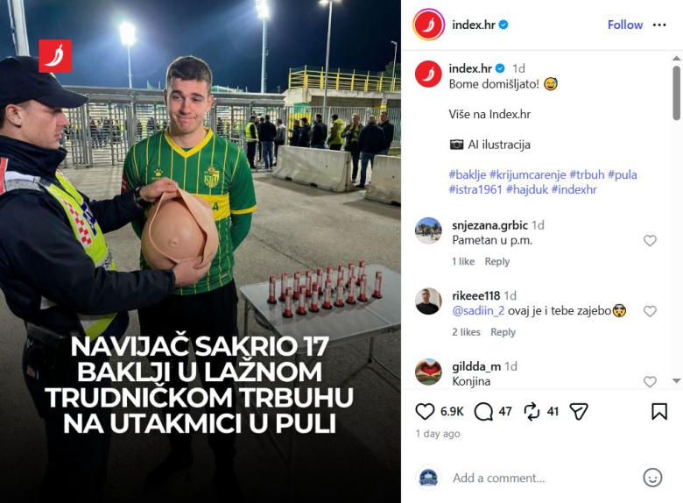The width and height of the screenshot is (683, 503).
Task: Open comments via the speech bubble icon
Action: tap(483, 412)
